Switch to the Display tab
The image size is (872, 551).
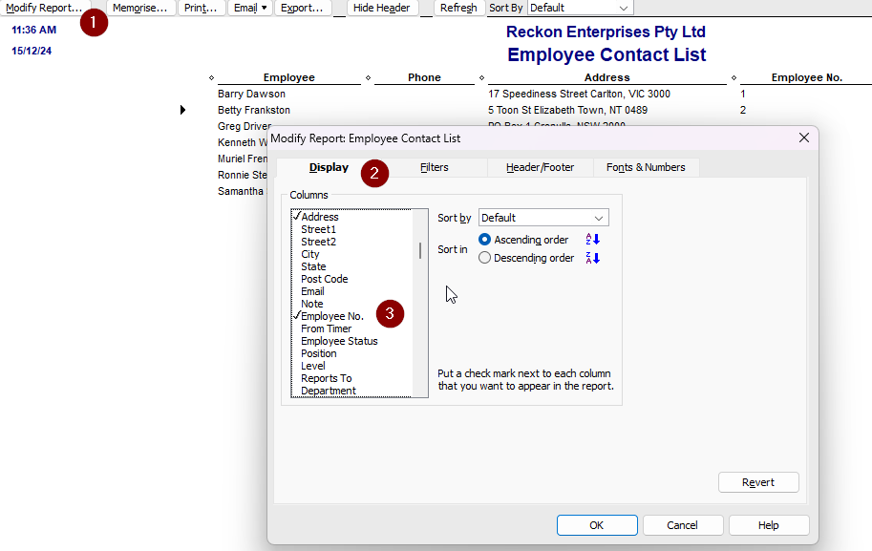click(329, 167)
